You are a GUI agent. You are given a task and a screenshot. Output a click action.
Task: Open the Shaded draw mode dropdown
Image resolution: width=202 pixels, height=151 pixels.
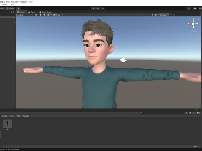(x=24, y=15)
